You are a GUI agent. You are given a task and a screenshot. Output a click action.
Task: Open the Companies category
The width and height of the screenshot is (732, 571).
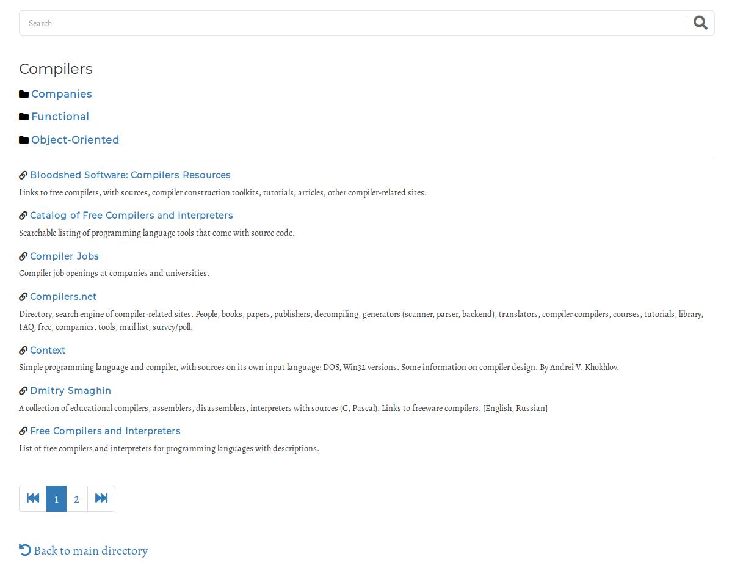(62, 94)
